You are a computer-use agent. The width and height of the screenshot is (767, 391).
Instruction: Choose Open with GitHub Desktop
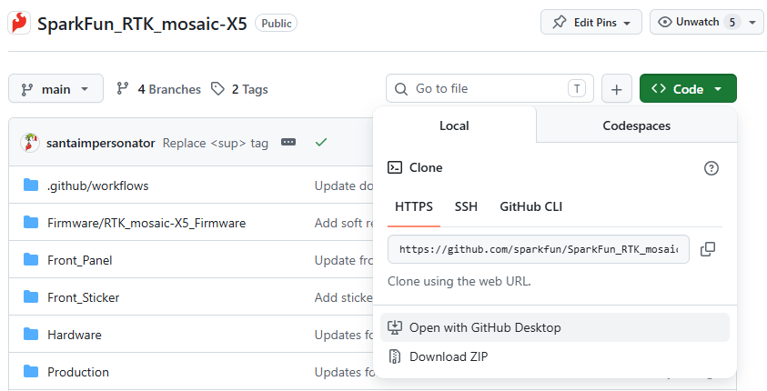click(x=555, y=327)
